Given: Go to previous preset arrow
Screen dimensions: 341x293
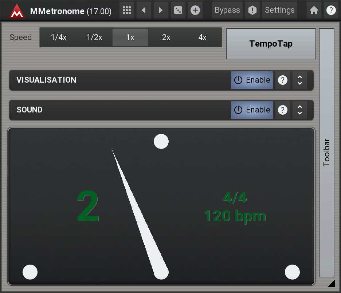Looking at the screenshot, I should tap(144, 11).
